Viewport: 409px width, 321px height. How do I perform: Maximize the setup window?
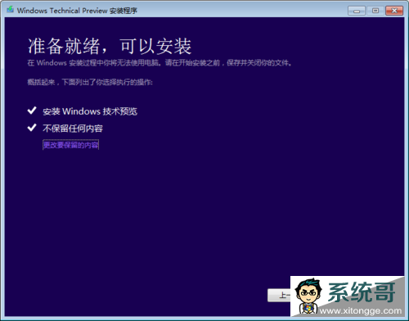pos(375,11)
